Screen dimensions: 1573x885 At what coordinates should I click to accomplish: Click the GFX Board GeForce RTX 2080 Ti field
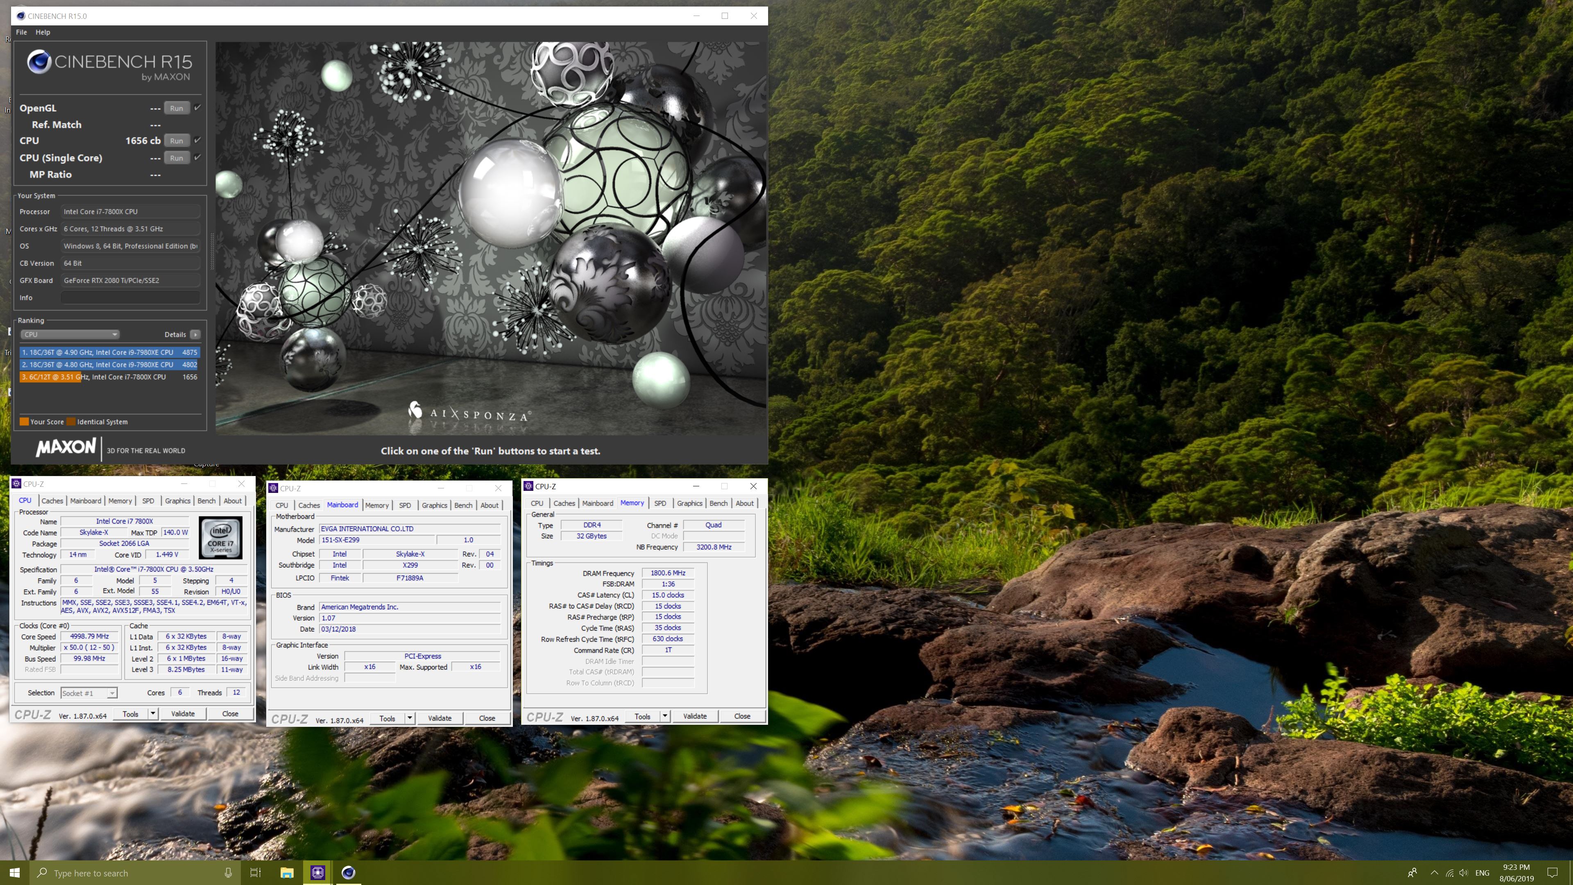click(x=130, y=280)
